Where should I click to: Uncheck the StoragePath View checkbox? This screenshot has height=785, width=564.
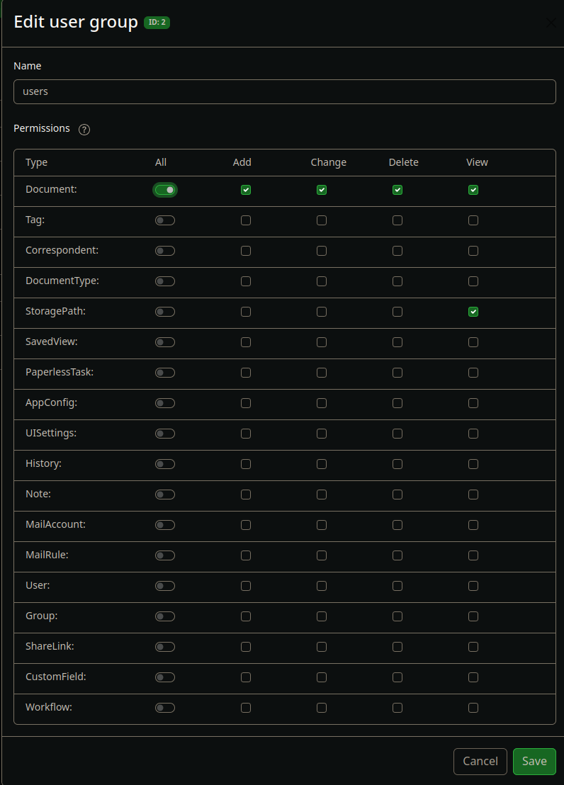tap(473, 312)
